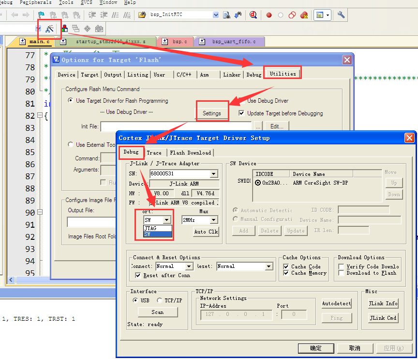Screen dimensions: 418x359
Task: Select the USB interface radio button
Action: 135,300
